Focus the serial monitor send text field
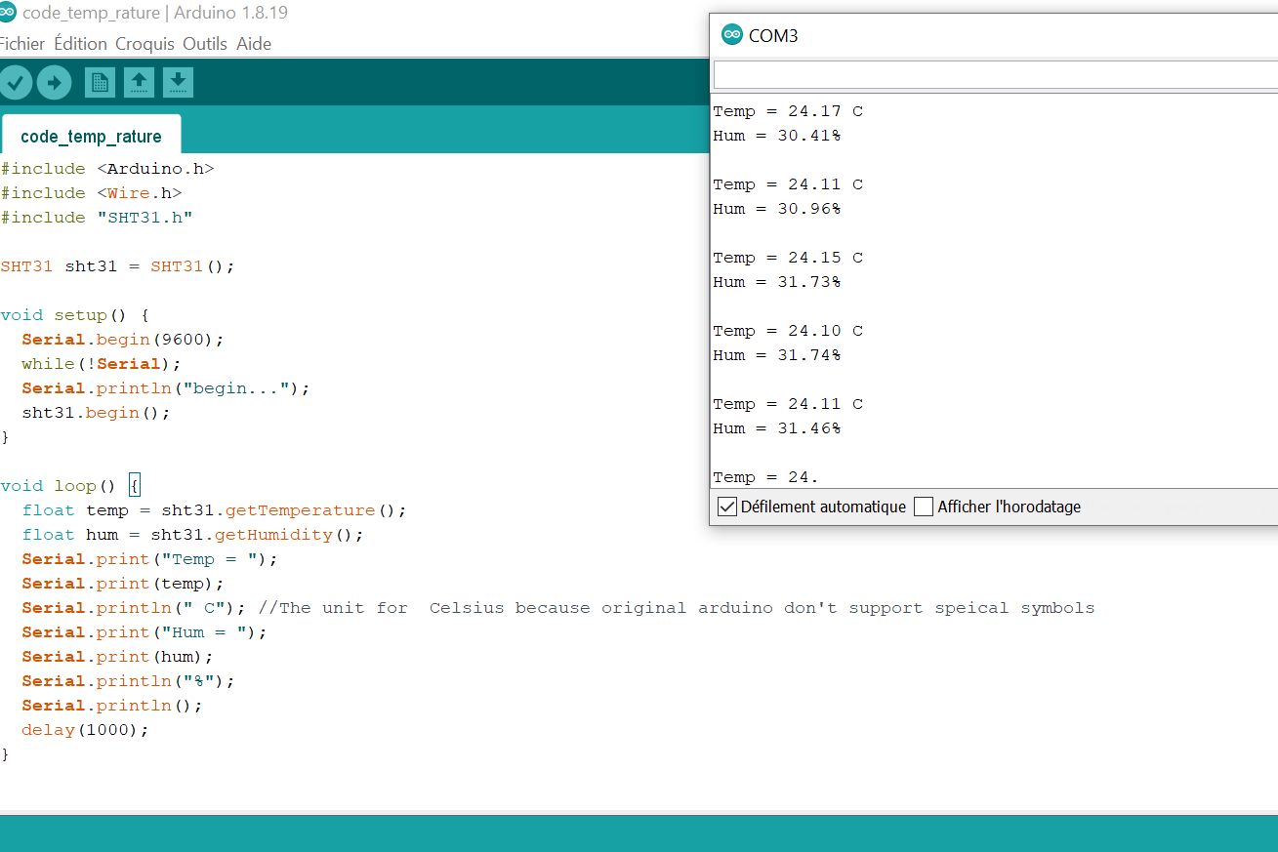Viewport: 1278px width, 852px height. pos(994,75)
